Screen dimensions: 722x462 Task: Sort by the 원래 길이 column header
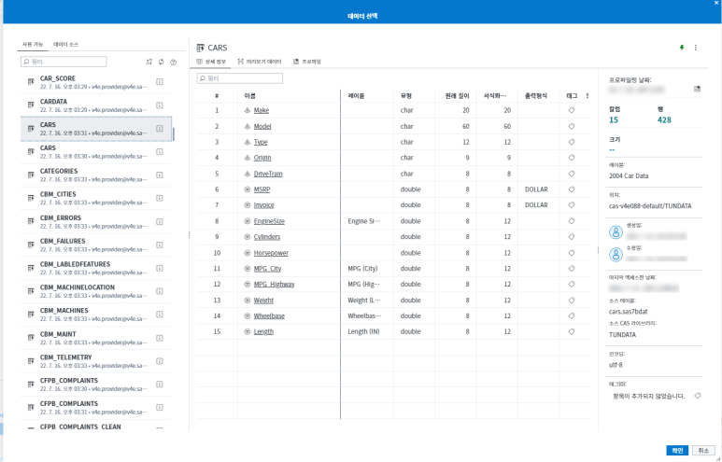coord(458,96)
